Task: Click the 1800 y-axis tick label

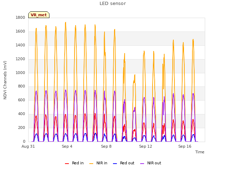Action: (x=20, y=18)
